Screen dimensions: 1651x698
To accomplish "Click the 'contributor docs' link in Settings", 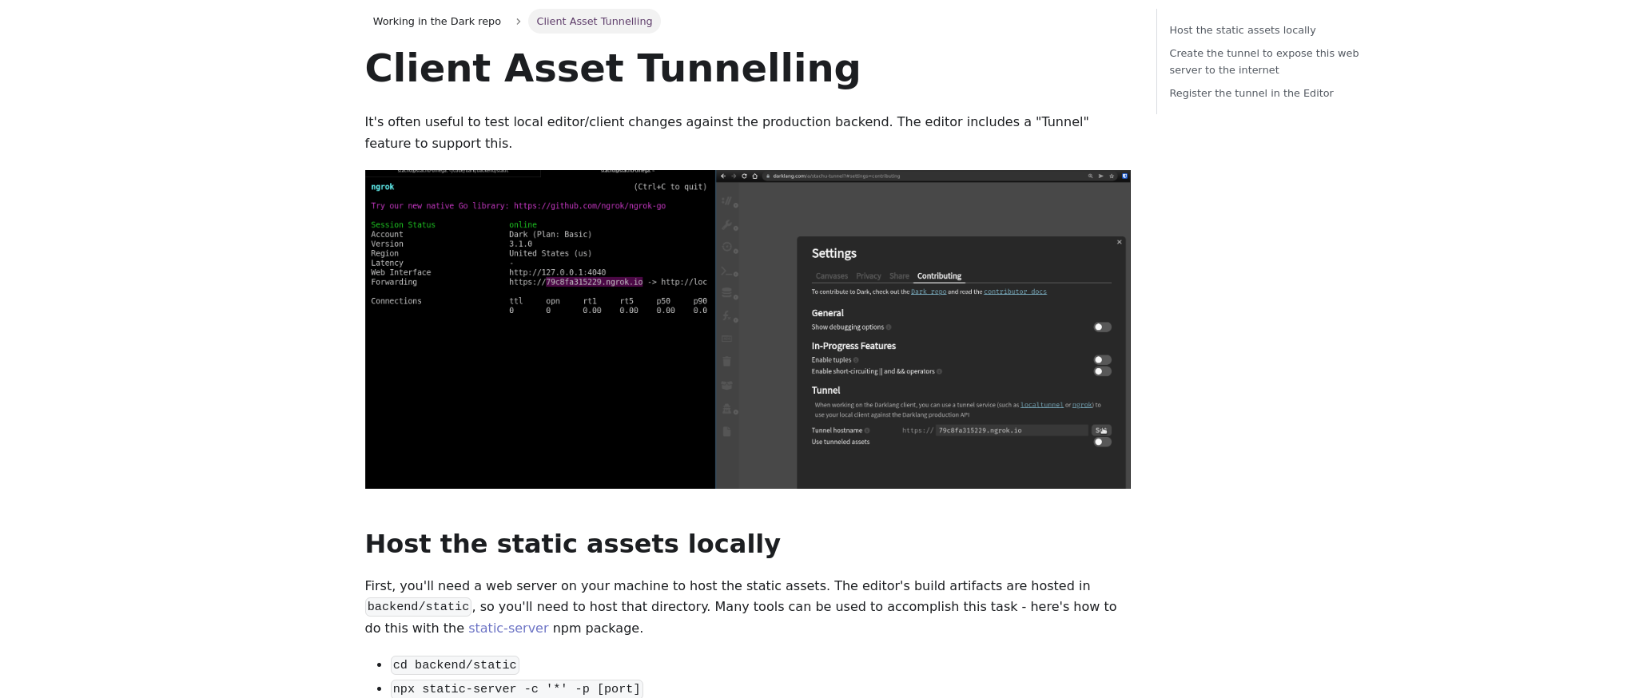I will pyautogui.click(x=1015, y=291).
